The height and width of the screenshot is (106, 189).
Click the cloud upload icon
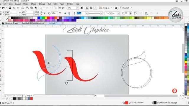coord(18,8)
